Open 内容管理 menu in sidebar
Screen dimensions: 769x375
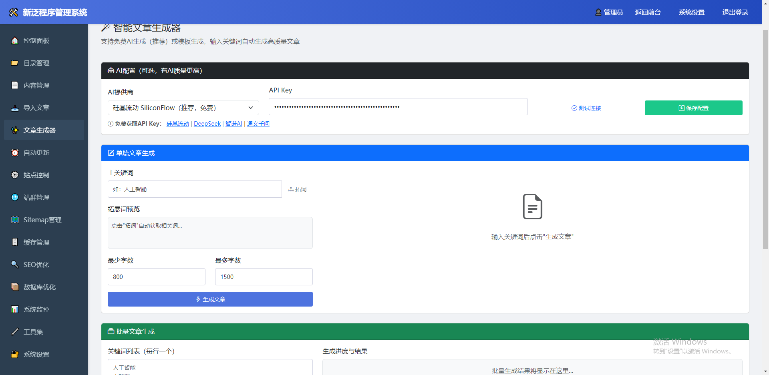[36, 86]
